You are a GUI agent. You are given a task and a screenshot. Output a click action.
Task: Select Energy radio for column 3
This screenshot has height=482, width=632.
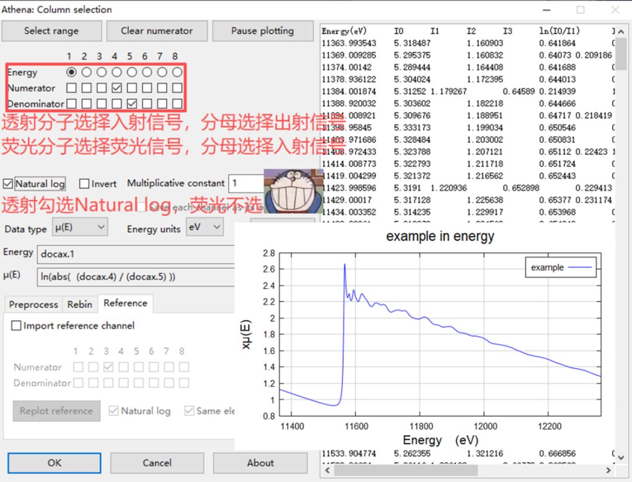[x=102, y=72]
